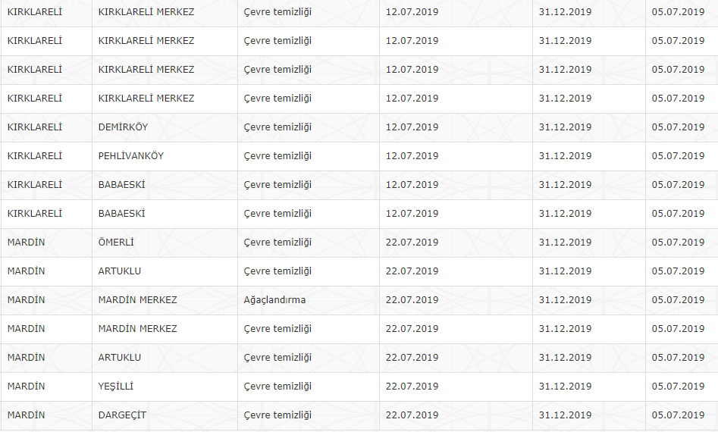The image size is (718, 432).
Task: Select 05.07.2019 date in the PEHLİVANKÖY row
Action: pos(678,156)
